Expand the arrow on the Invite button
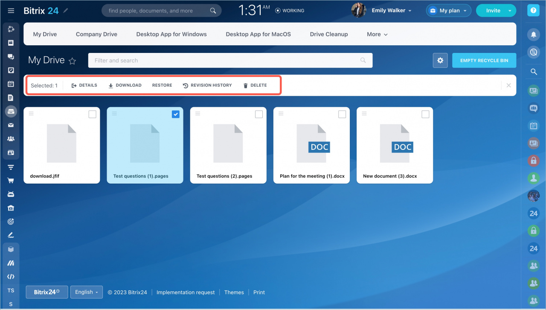 click(x=510, y=11)
